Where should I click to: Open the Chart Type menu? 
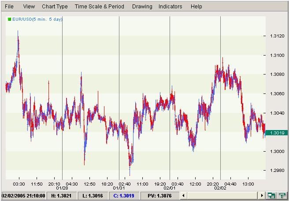coord(55,7)
